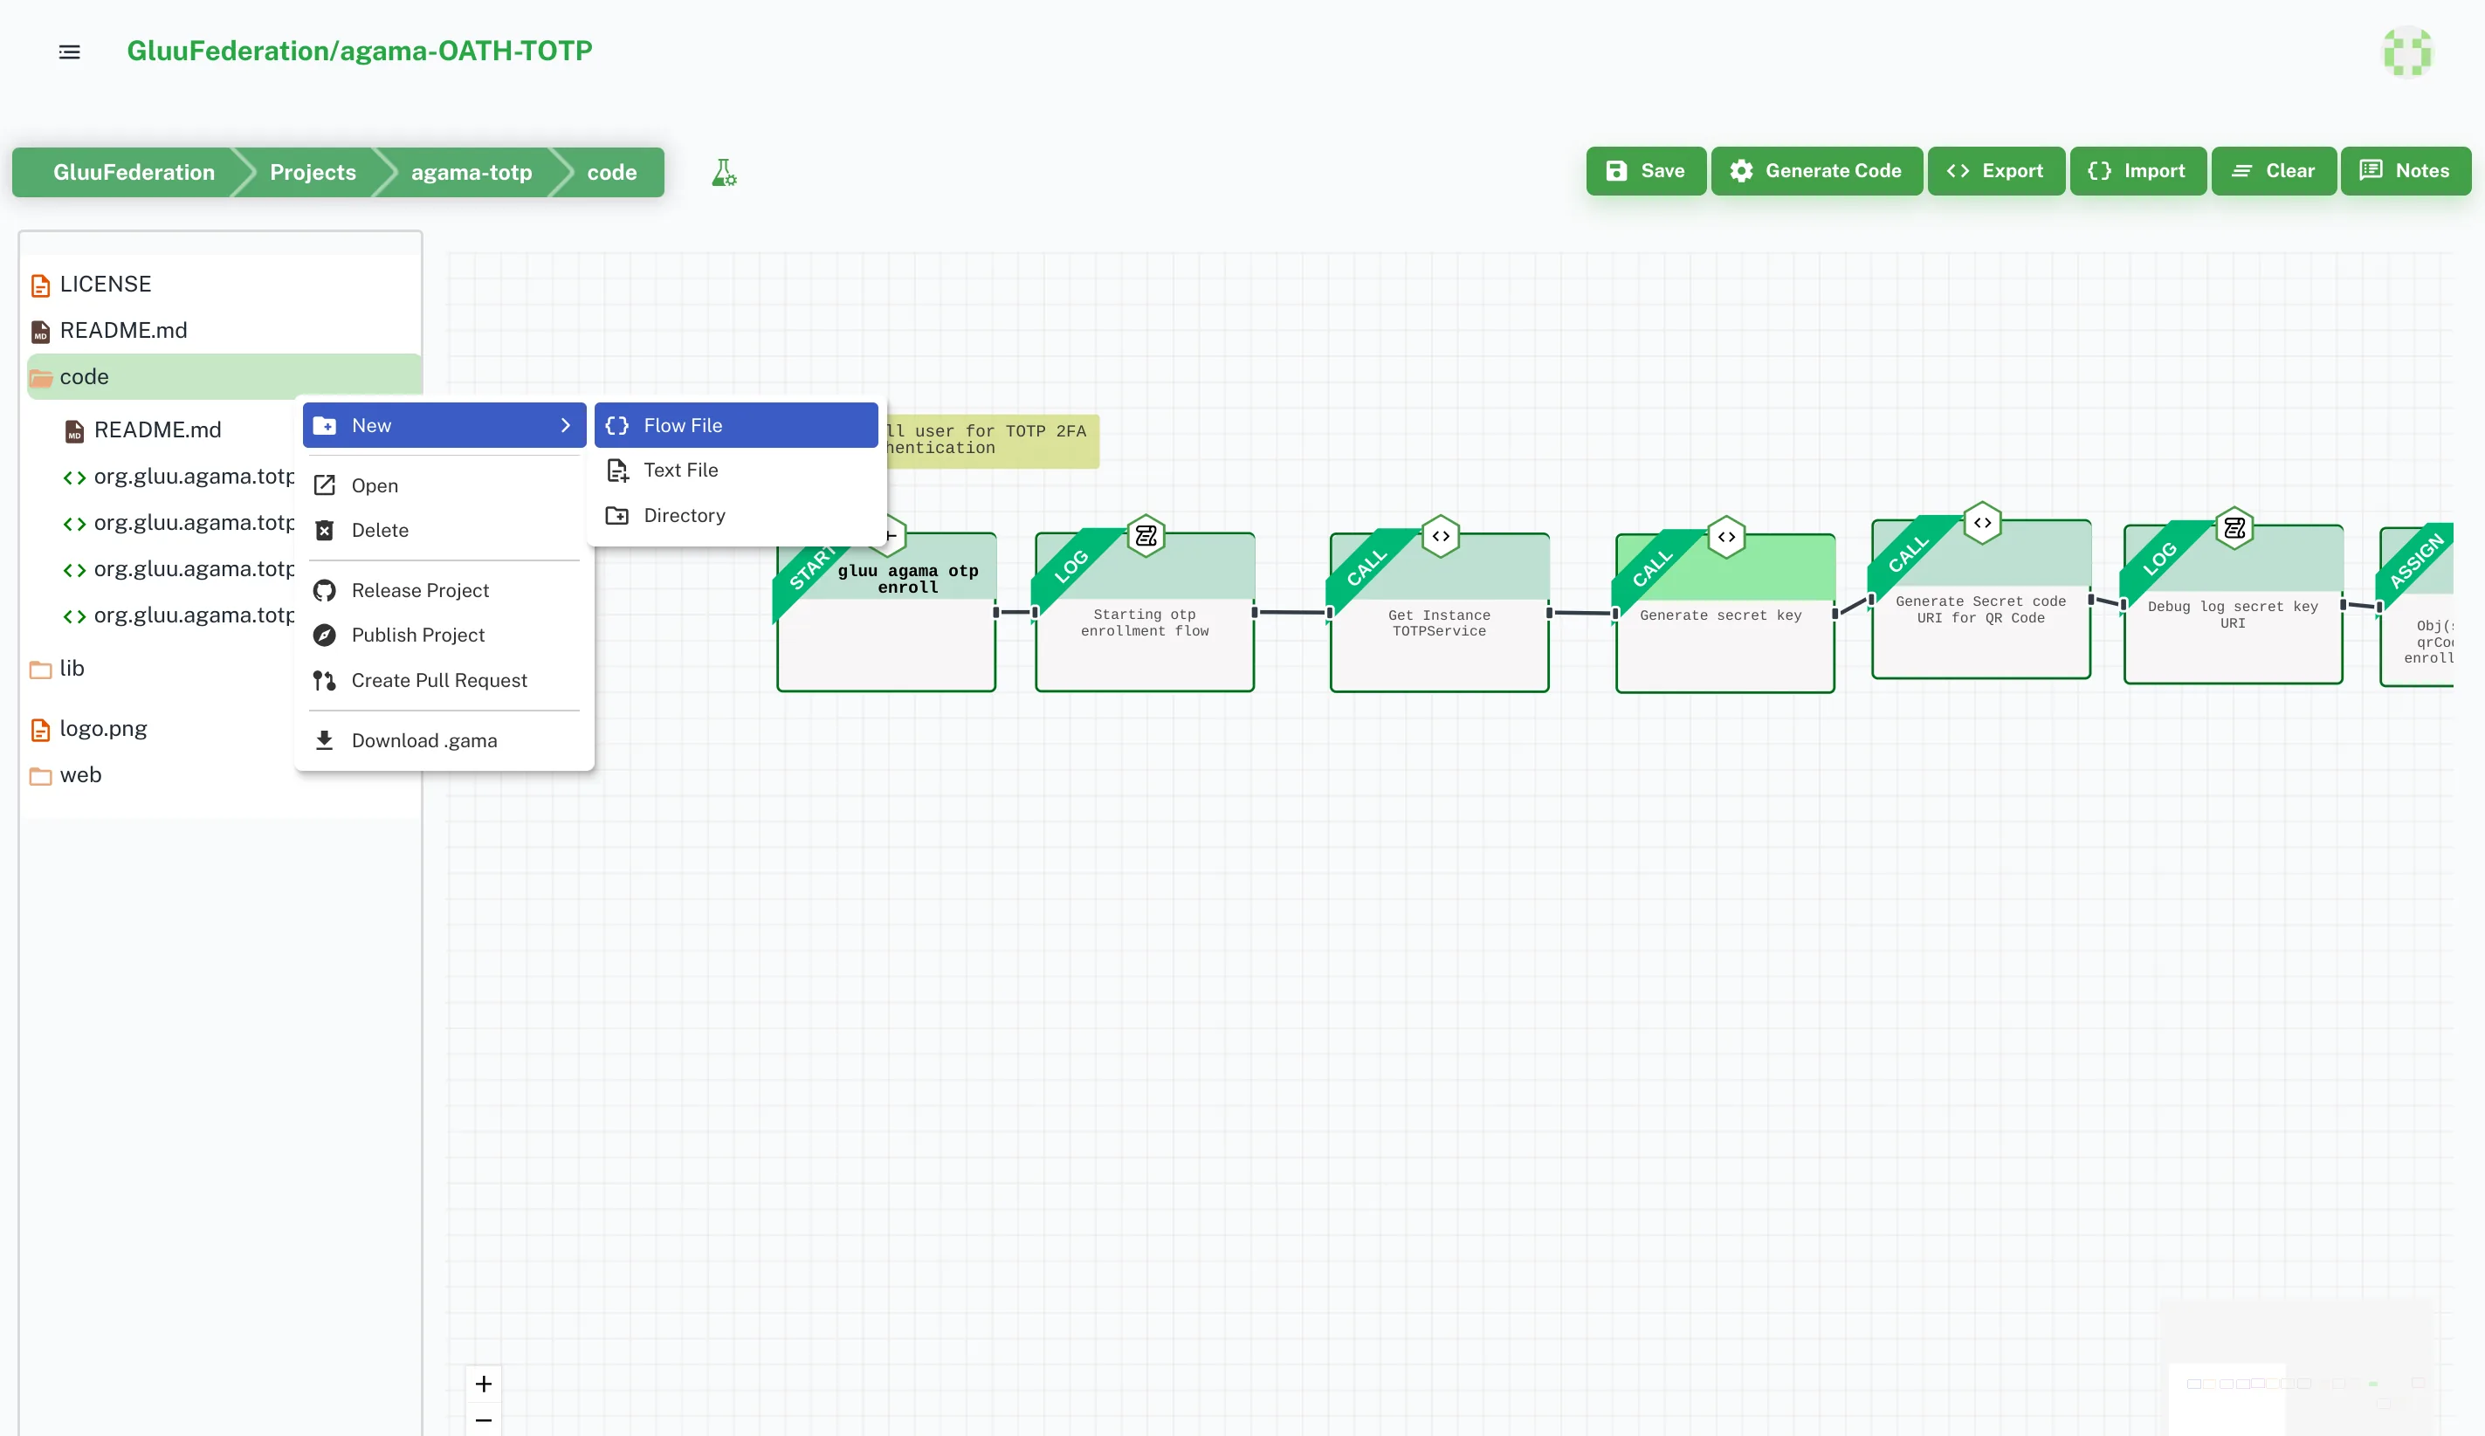Expand the web folder

point(79,774)
